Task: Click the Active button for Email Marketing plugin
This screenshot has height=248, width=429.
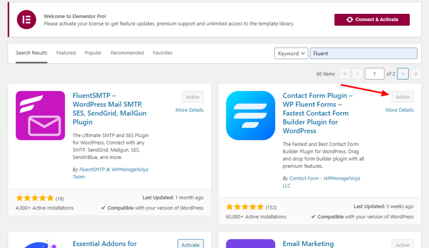Action: tap(403, 245)
